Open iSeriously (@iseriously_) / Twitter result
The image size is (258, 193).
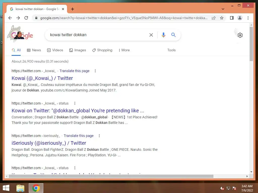coord(49,143)
